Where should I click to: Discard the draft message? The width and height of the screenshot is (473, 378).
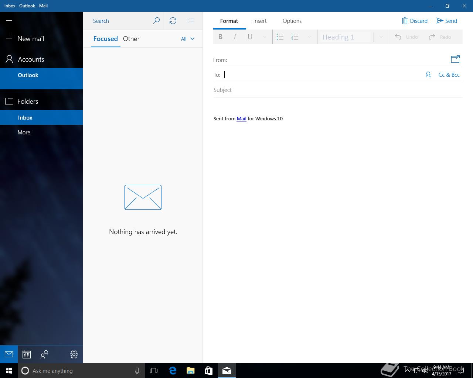point(415,21)
